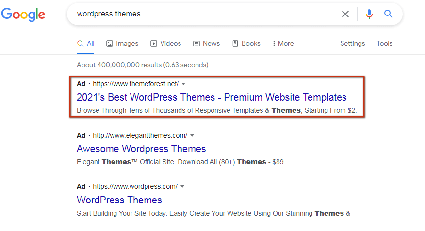Expand wordpress.com ad dropdown arrow

click(x=182, y=186)
